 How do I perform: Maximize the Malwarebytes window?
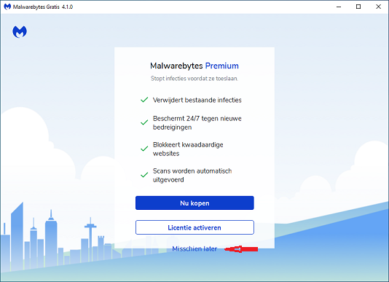pos(358,7)
